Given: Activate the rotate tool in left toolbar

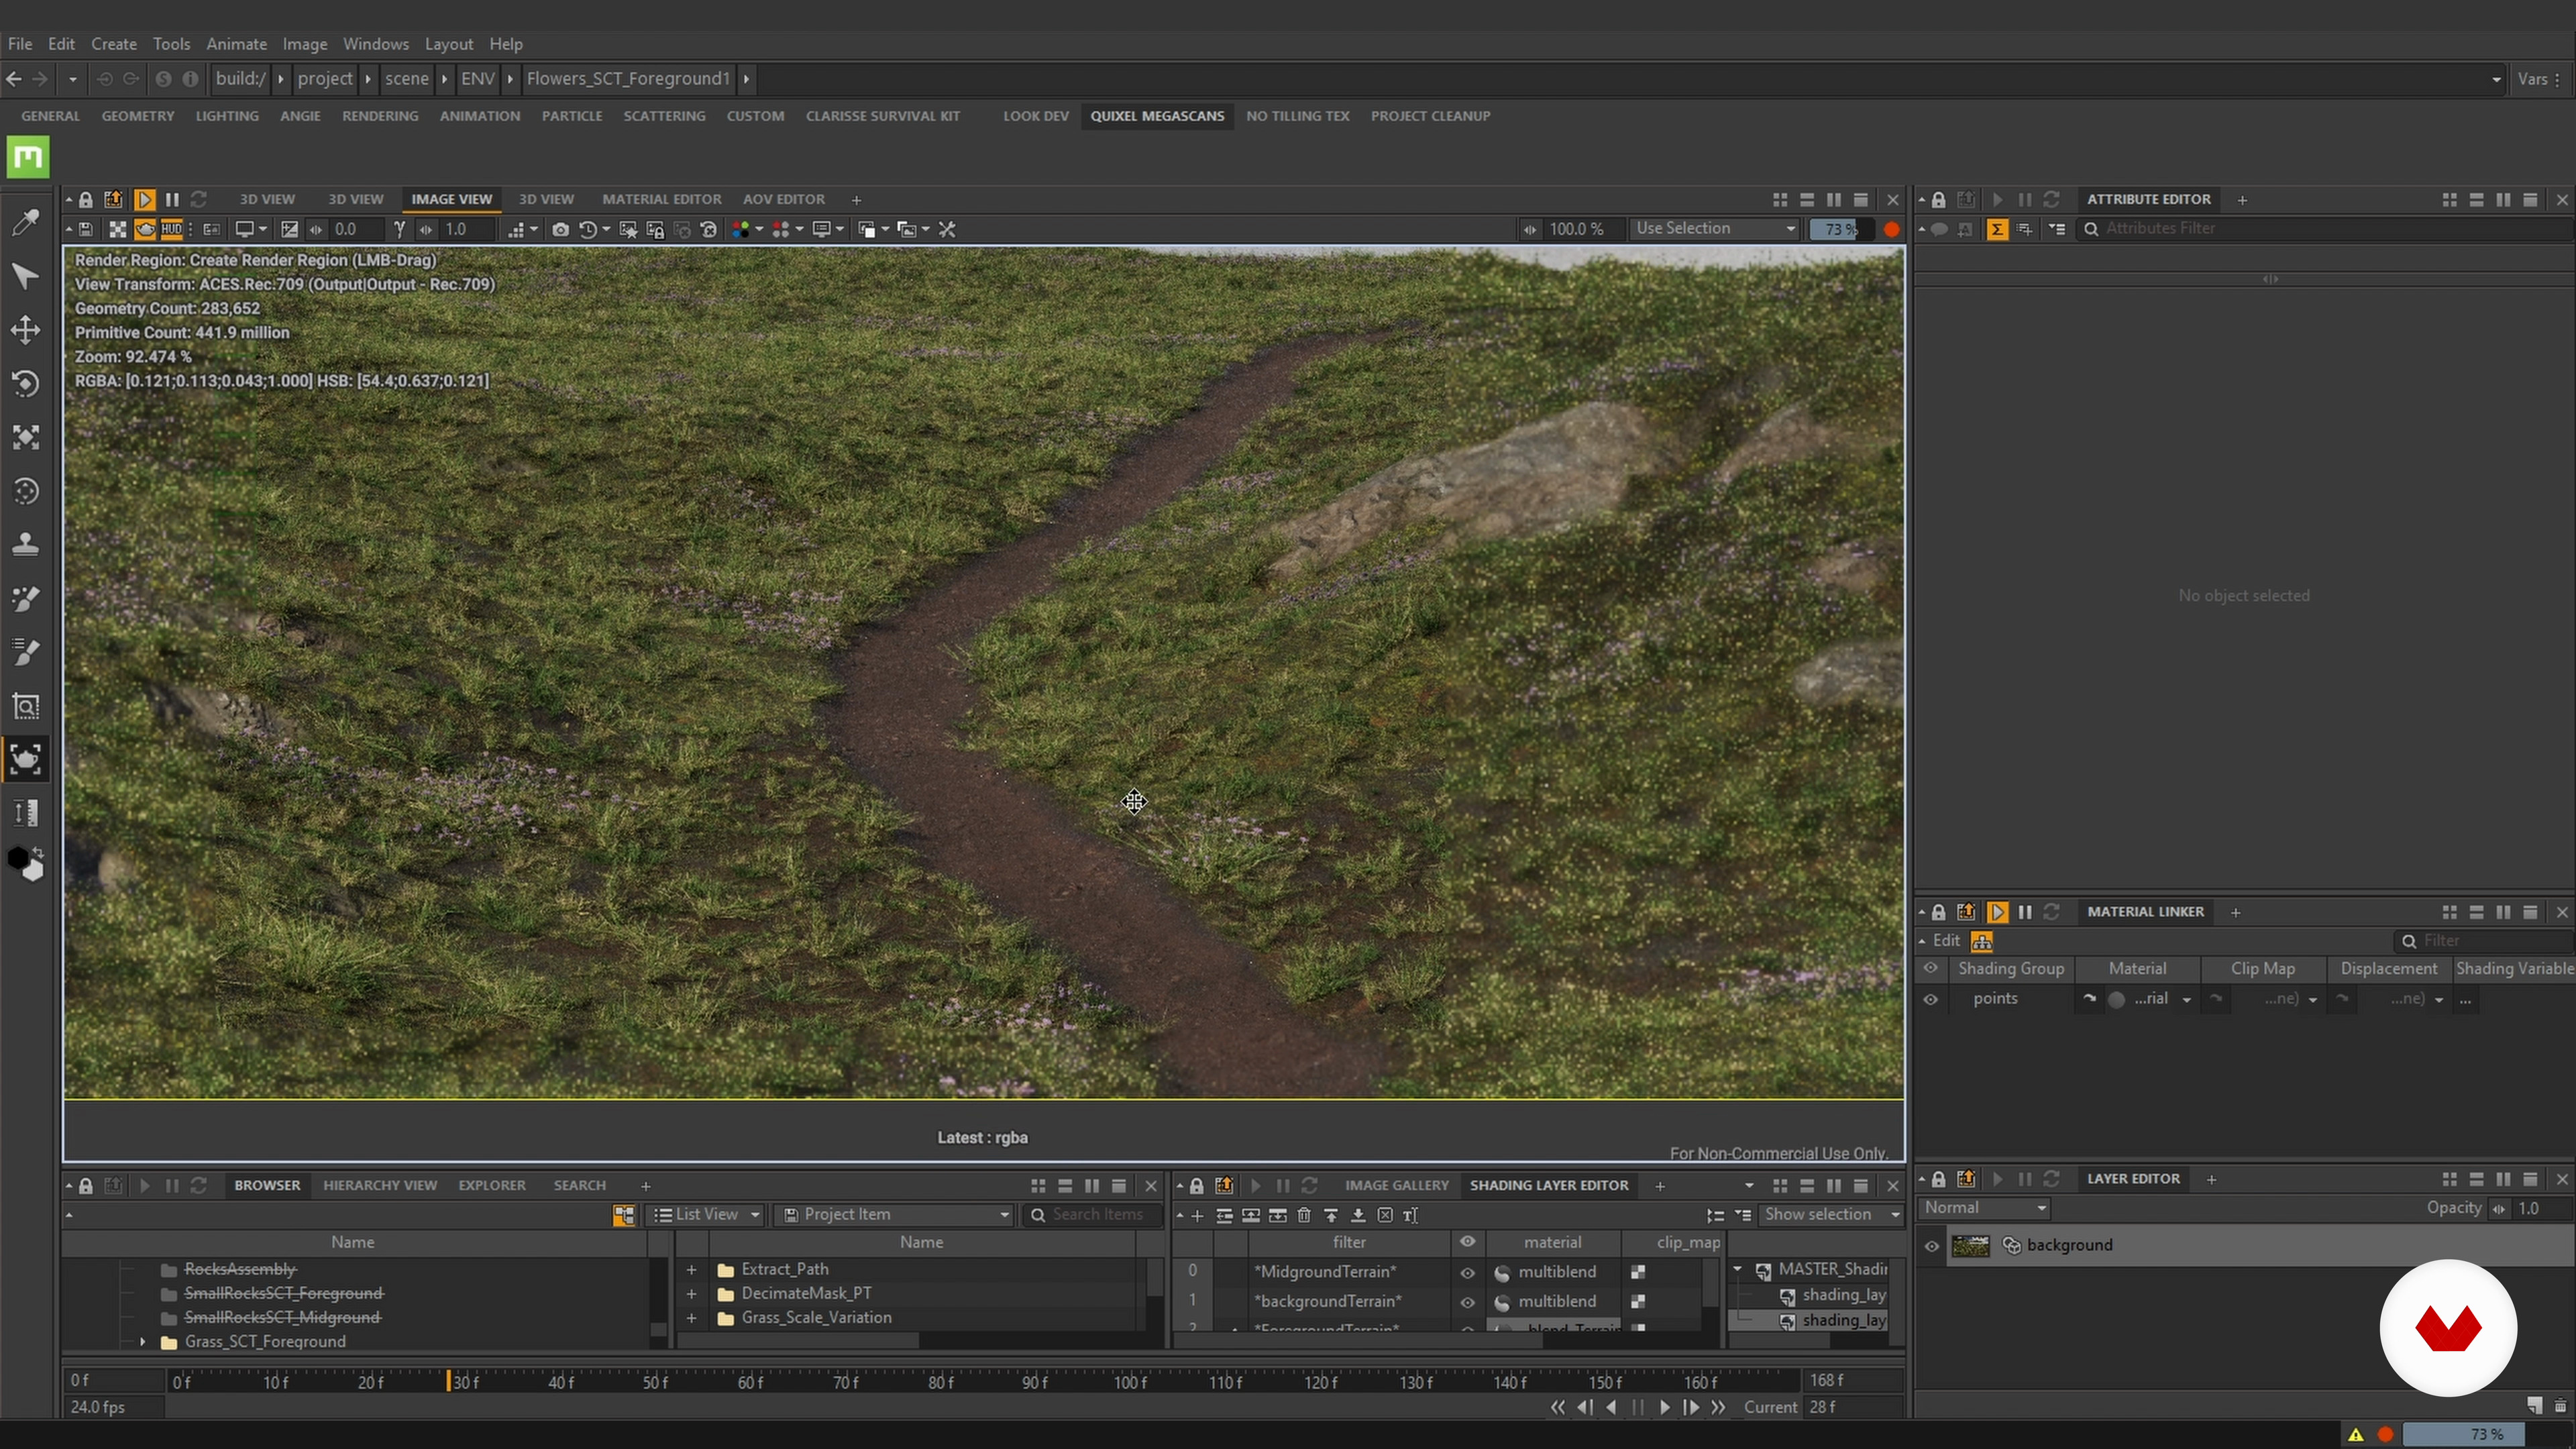Looking at the screenshot, I should (25, 384).
